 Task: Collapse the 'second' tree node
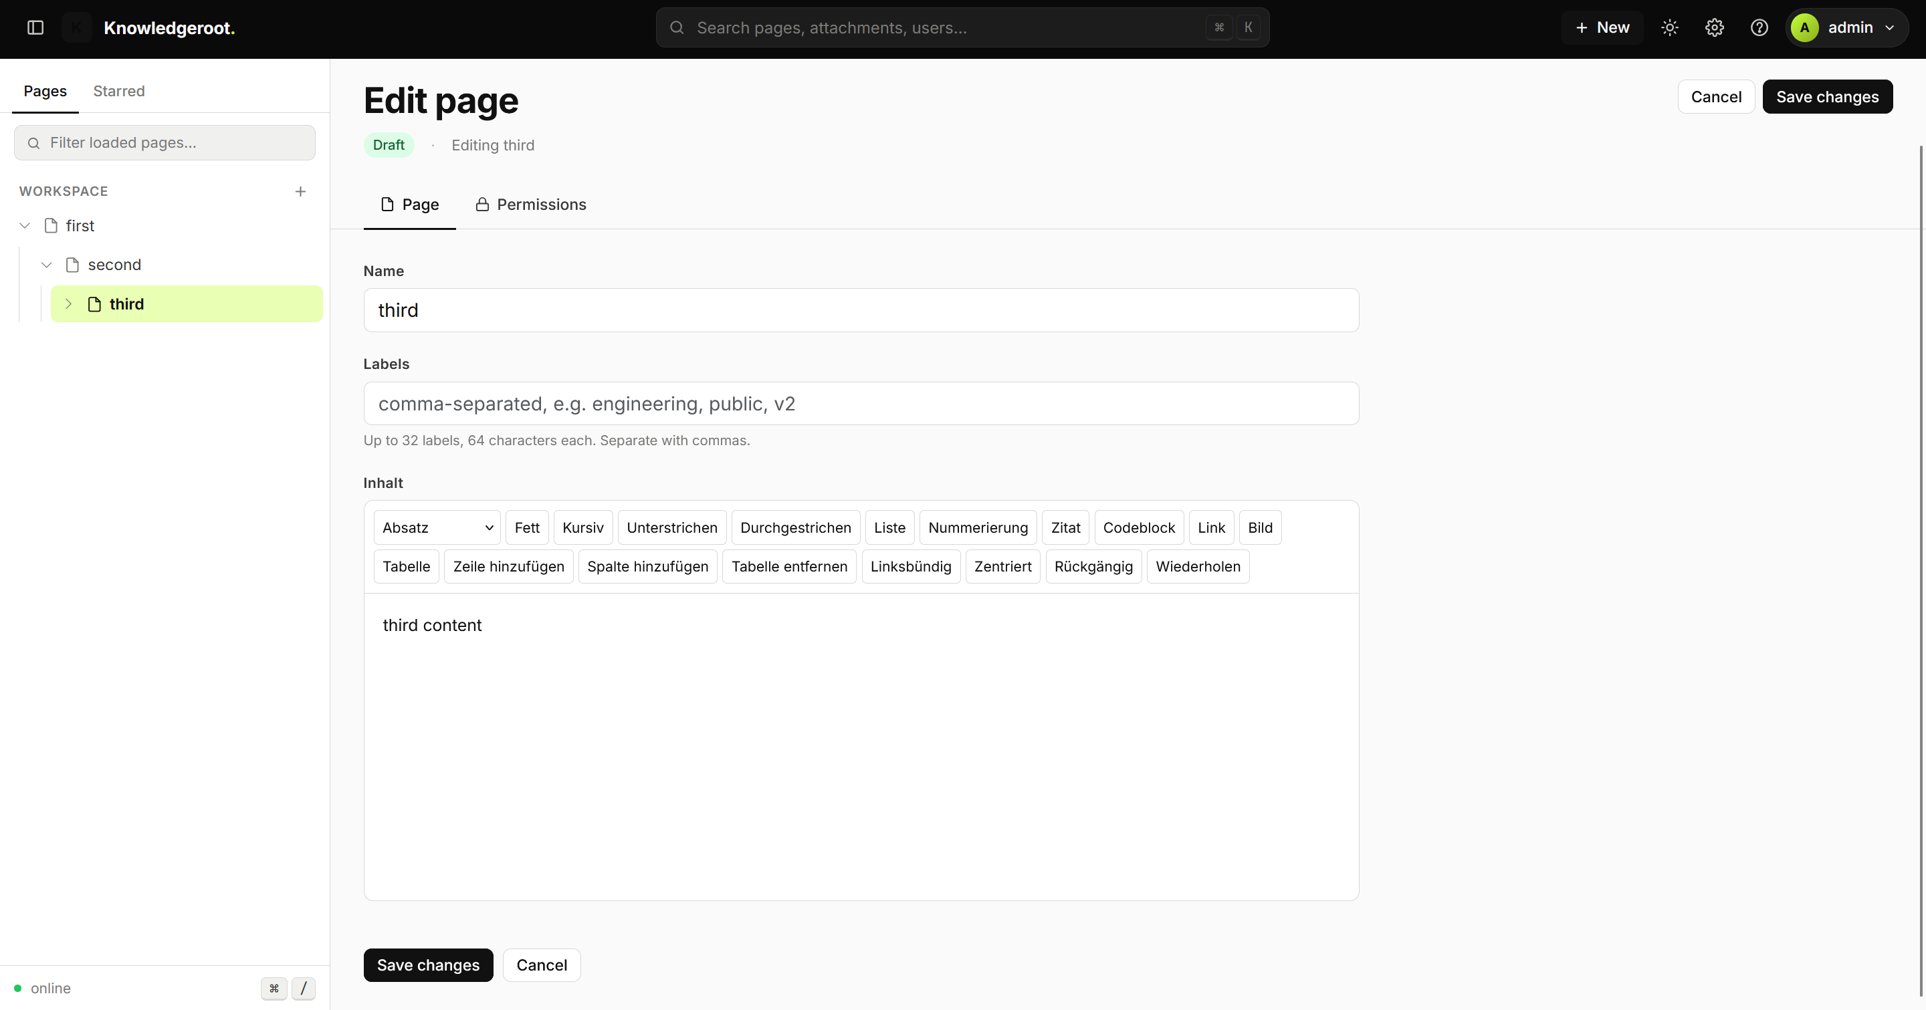[46, 265]
